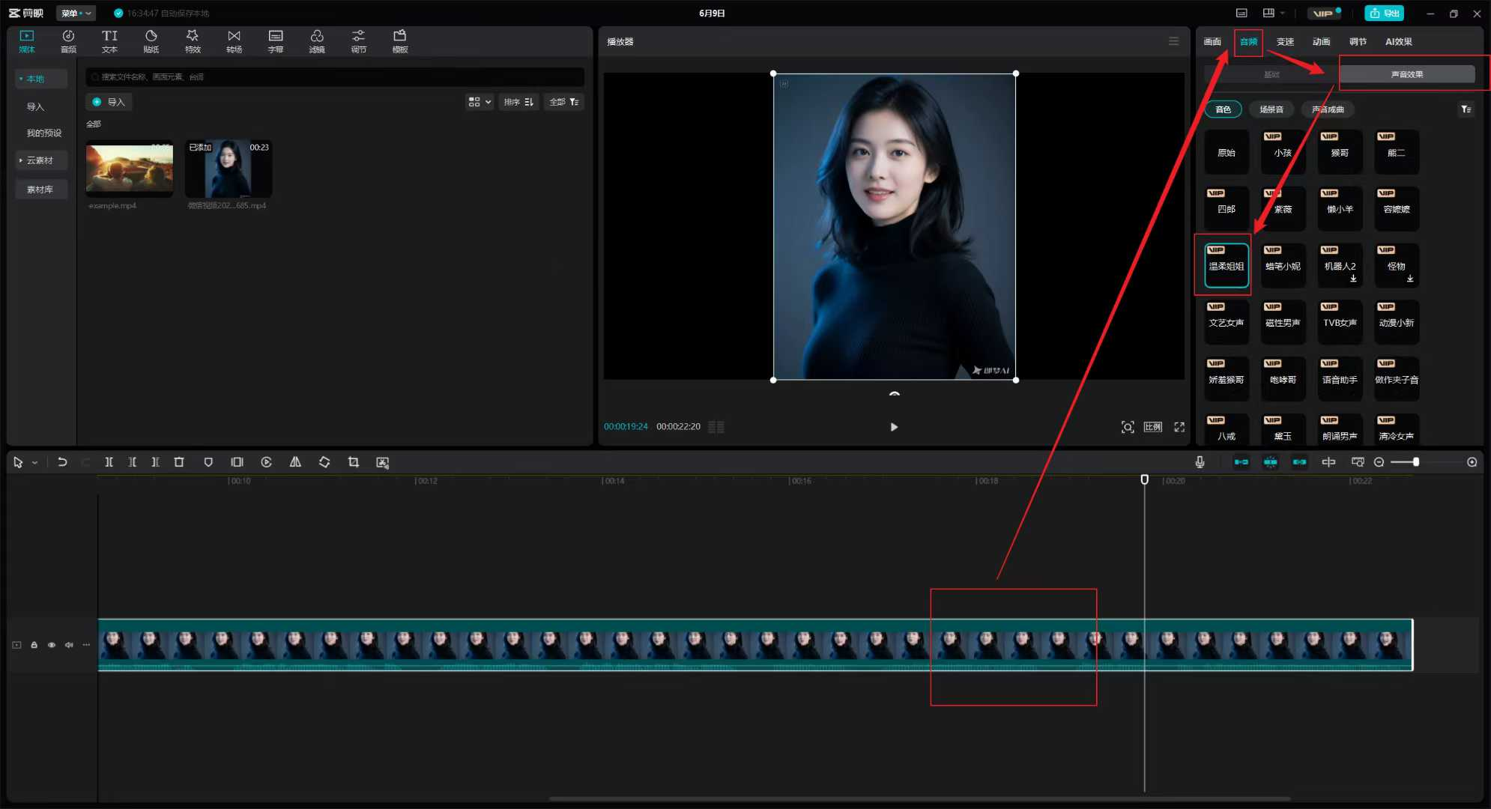
Task: Click the undo arrow icon
Action: click(62, 462)
